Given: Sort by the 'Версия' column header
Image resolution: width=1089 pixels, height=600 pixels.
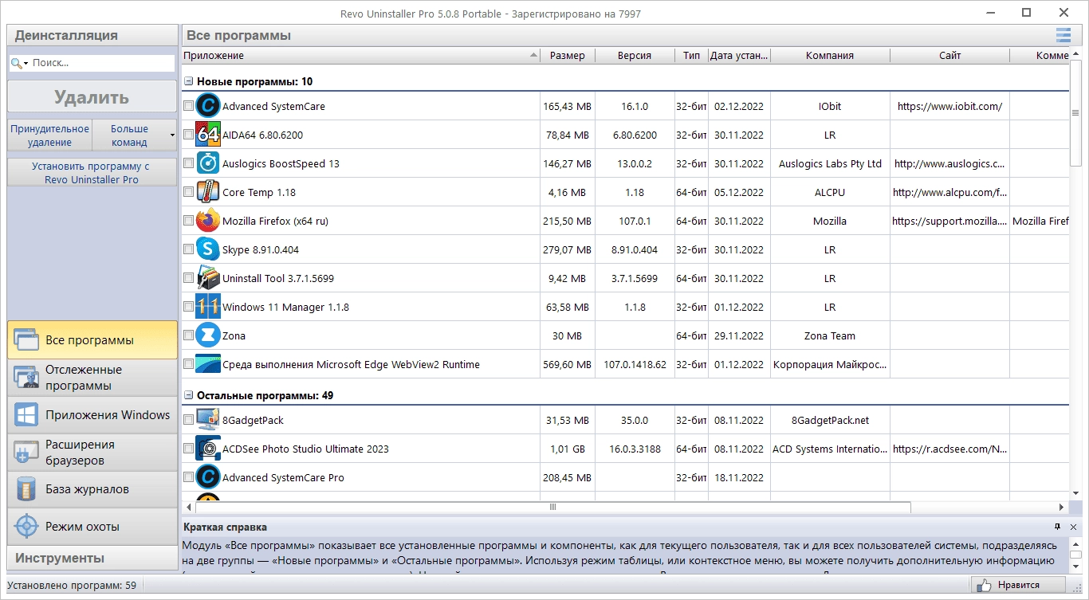Looking at the screenshot, I should (x=635, y=56).
